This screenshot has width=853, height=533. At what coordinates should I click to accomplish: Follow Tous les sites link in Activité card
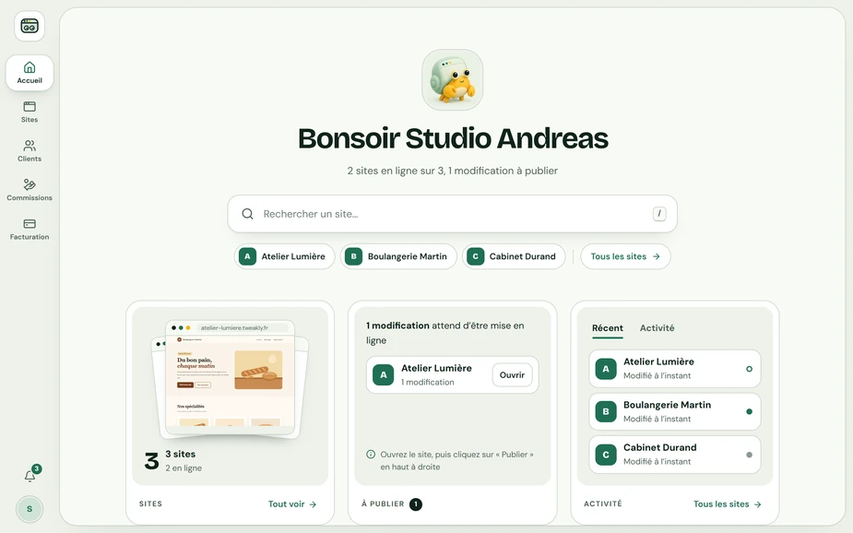coord(727,504)
